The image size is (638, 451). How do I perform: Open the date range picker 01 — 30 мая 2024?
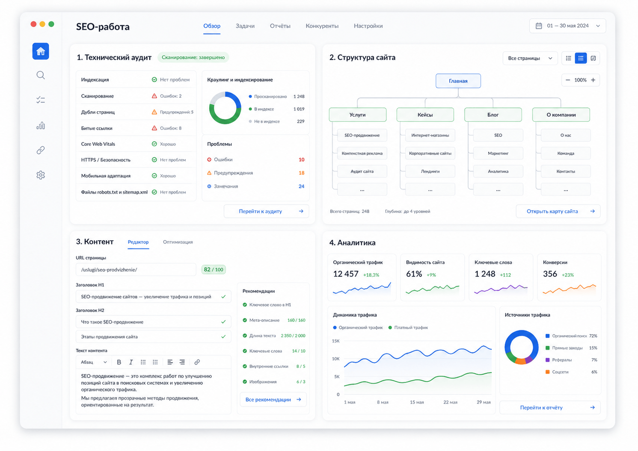[x=567, y=26]
